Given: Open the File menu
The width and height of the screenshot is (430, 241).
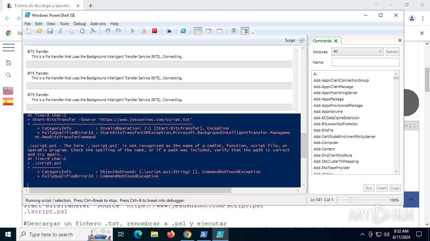Looking at the screenshot, I should coord(28,24).
